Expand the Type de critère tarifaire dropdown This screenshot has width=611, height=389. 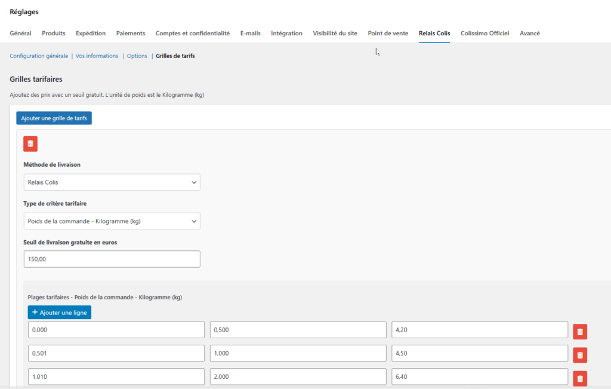pos(112,222)
